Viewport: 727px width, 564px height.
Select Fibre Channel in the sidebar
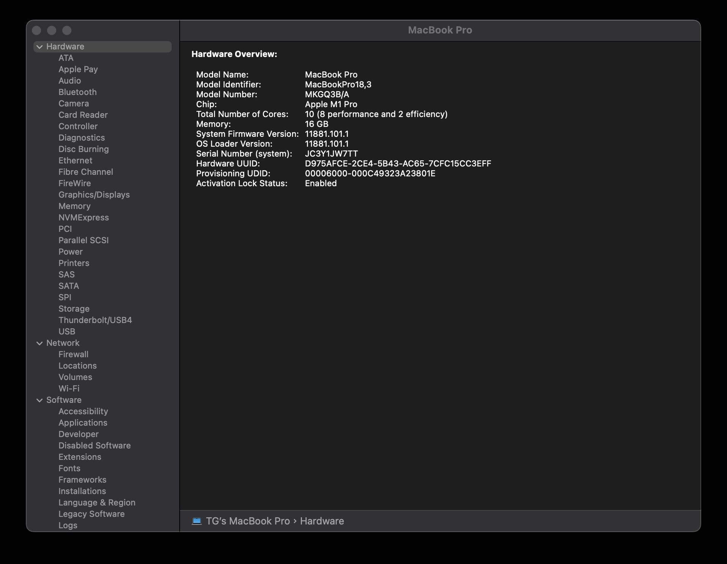point(86,172)
